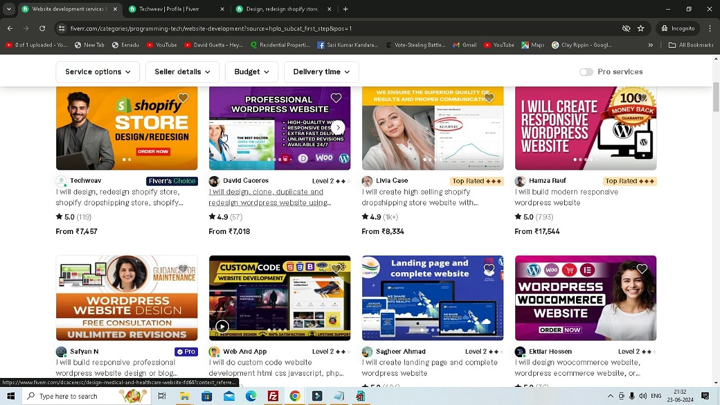Viewport: 720px width, 405px height.
Task: Favorite Sagheer Ahmad landing page gig
Action: [x=489, y=269]
